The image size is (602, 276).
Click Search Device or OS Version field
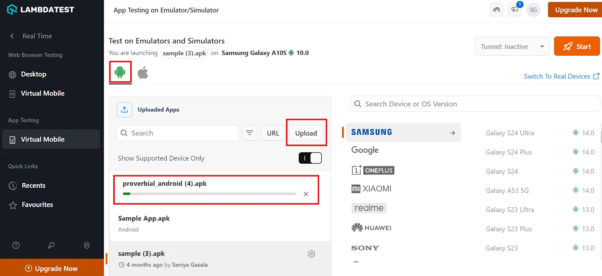coord(475,104)
